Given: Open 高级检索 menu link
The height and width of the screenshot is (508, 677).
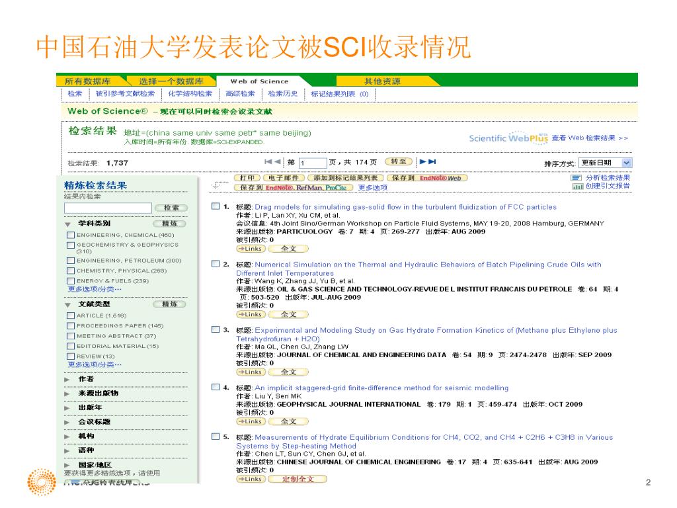Looking at the screenshot, I should point(240,93).
